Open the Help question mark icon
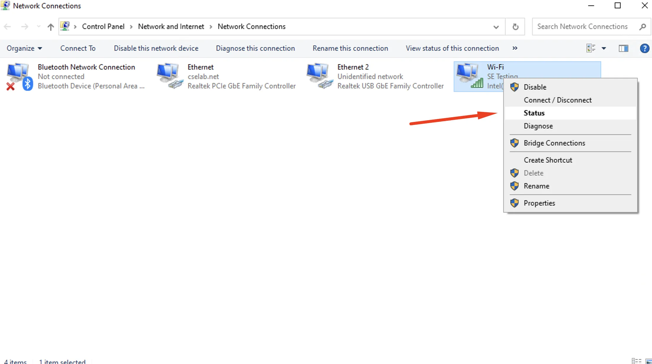 [644, 48]
